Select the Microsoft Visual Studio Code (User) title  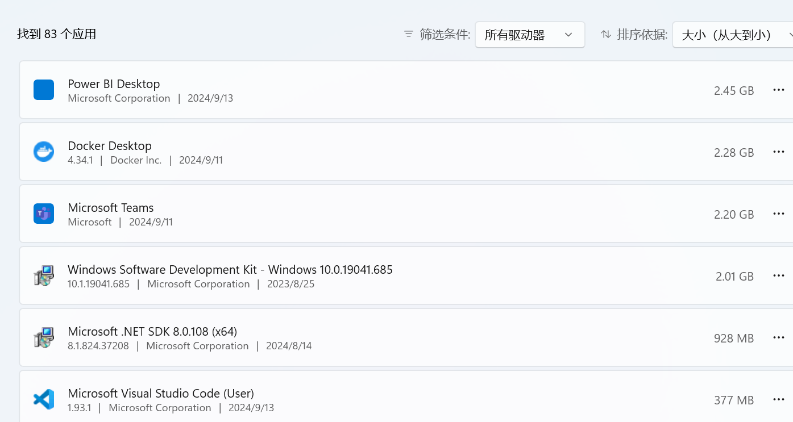(x=161, y=394)
